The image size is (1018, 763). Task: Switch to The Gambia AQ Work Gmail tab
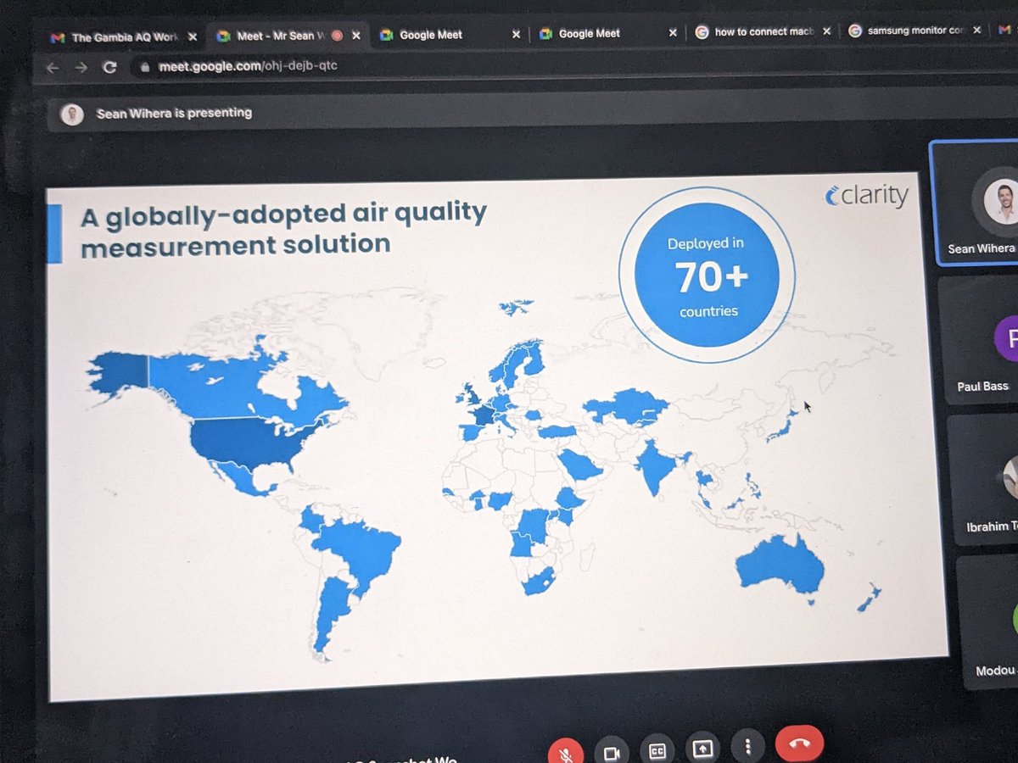(x=123, y=37)
